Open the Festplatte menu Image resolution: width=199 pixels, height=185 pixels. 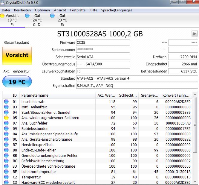78,10
